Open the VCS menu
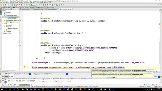The height and width of the screenshot is (91, 162). tap(42, 3)
